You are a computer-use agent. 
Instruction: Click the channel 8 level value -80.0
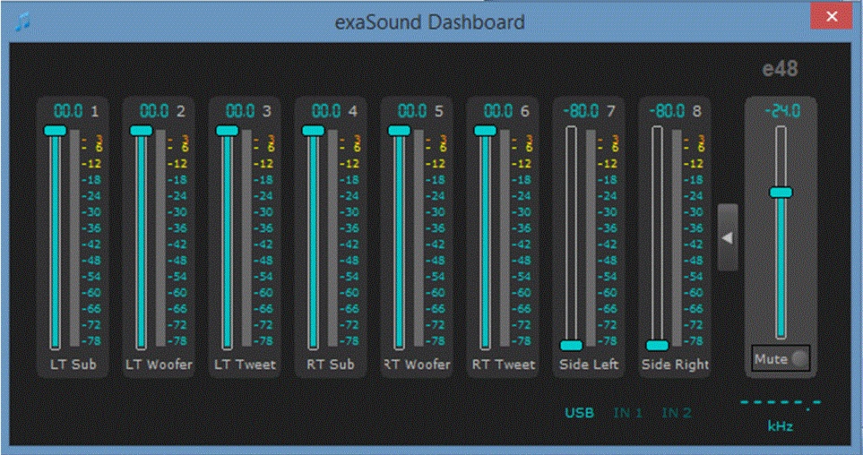click(x=667, y=111)
